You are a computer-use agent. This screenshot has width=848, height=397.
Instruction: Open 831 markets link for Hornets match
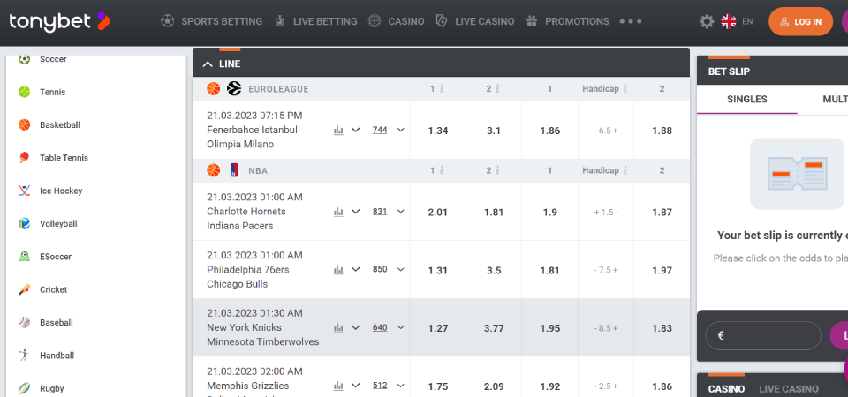point(380,212)
